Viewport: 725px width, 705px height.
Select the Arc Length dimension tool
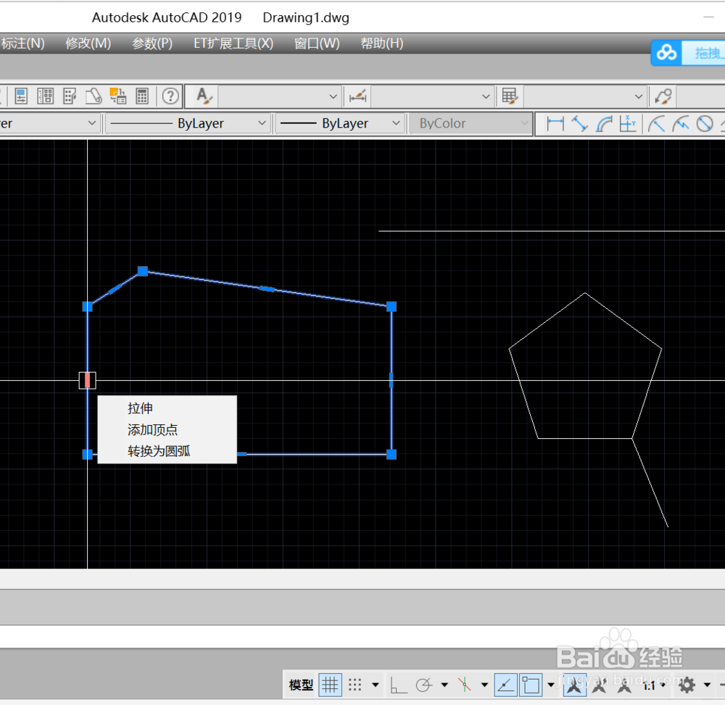pos(604,123)
